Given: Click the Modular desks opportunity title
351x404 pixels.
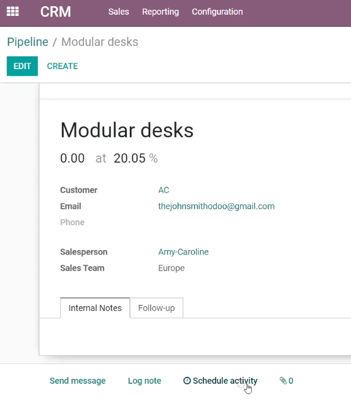Looking at the screenshot, I should click(127, 130).
